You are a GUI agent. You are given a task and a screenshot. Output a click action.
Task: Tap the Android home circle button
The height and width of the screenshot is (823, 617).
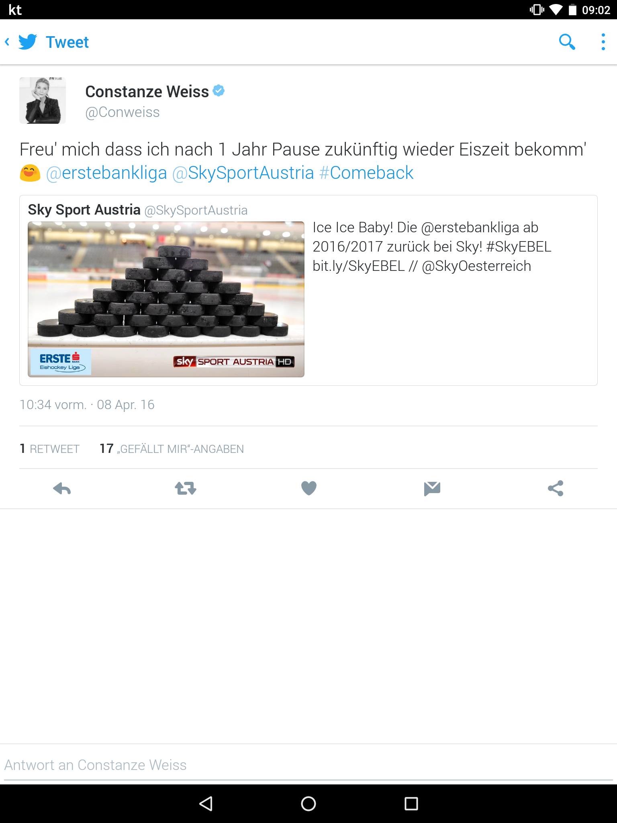(x=308, y=804)
